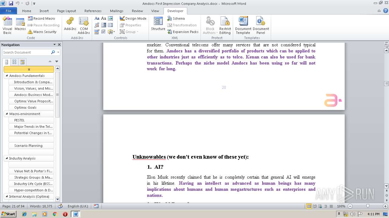Switch to Print Layout view

pos(309,206)
